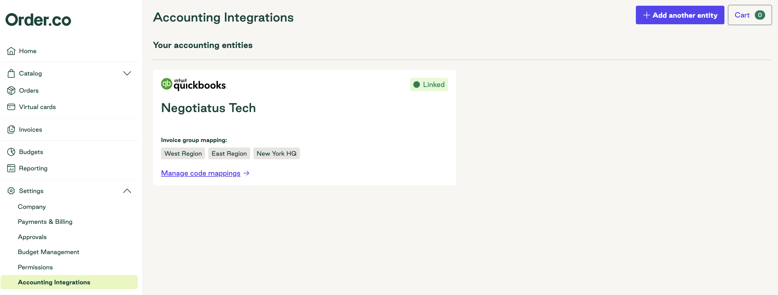Expand the Catalog chevron
This screenshot has height=295, width=778.
pos(127,73)
